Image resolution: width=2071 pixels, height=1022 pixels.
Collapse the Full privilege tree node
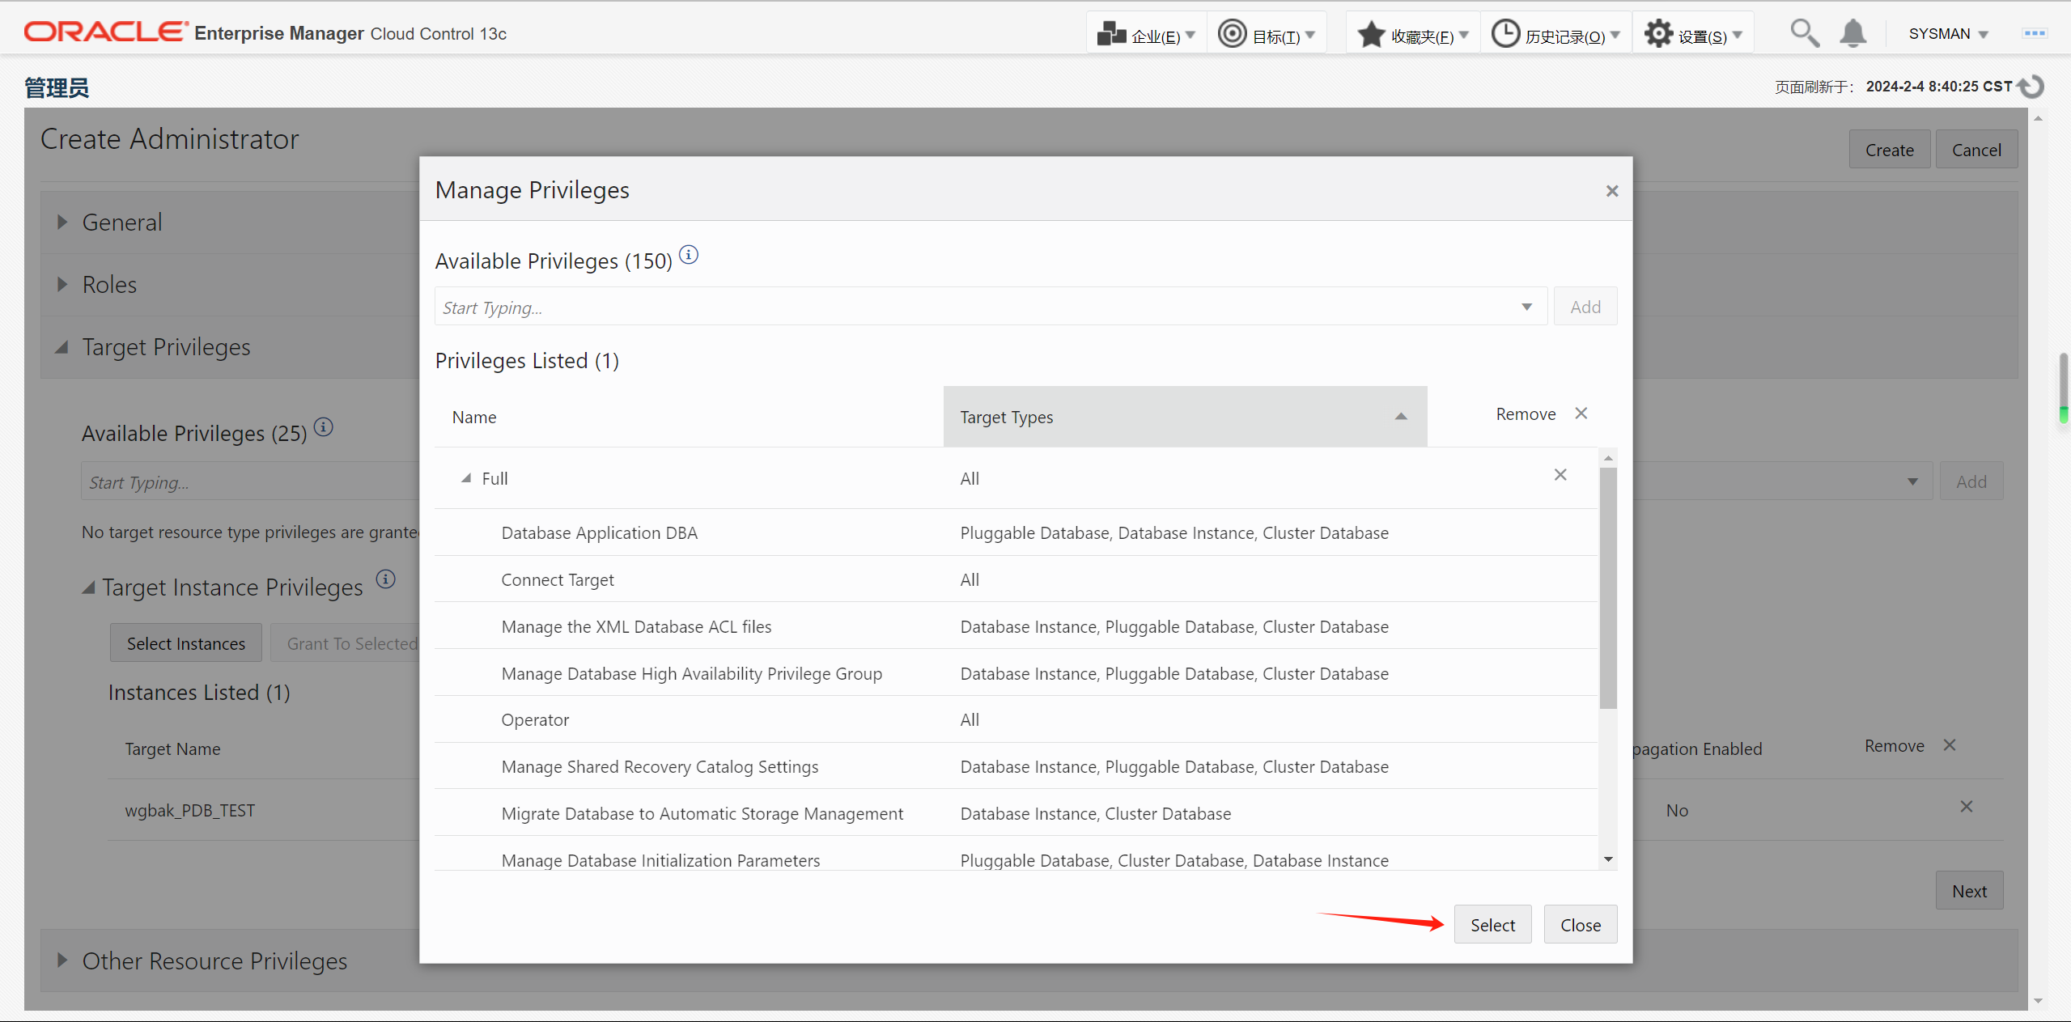(x=466, y=478)
